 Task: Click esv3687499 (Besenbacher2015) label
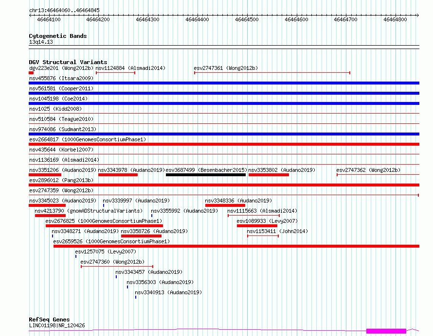[206, 170]
